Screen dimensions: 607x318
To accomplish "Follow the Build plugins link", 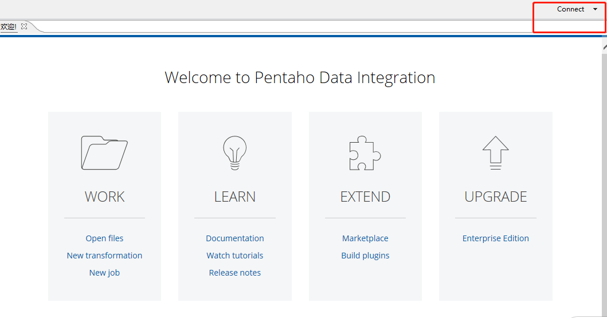I will point(365,256).
